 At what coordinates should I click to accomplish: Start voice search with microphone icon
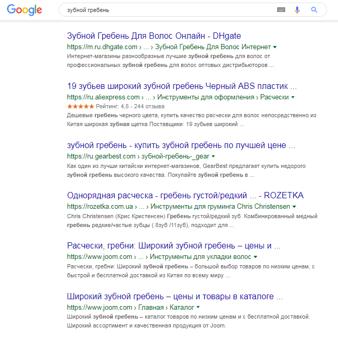[x=297, y=10]
